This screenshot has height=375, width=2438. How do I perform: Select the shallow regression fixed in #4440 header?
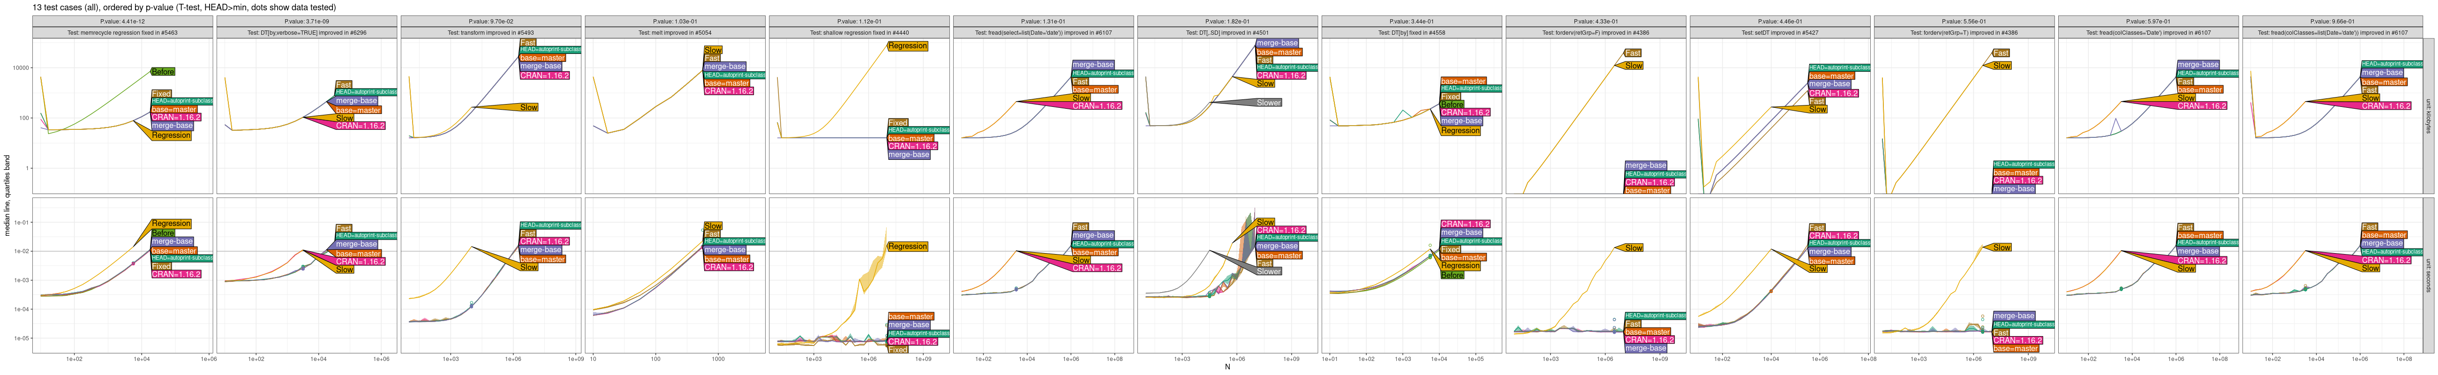pos(859,33)
